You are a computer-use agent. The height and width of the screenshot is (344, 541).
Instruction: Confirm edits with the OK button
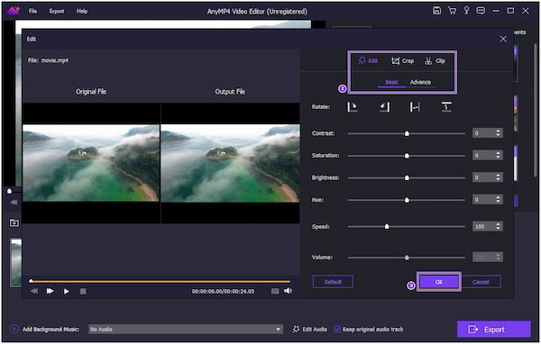pyautogui.click(x=438, y=282)
